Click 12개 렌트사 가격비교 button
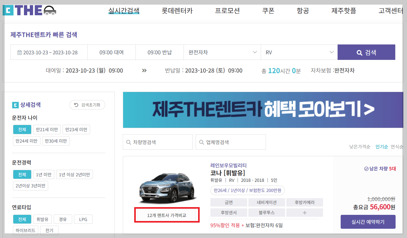The width and height of the screenshot is (407, 238). pyautogui.click(x=167, y=215)
